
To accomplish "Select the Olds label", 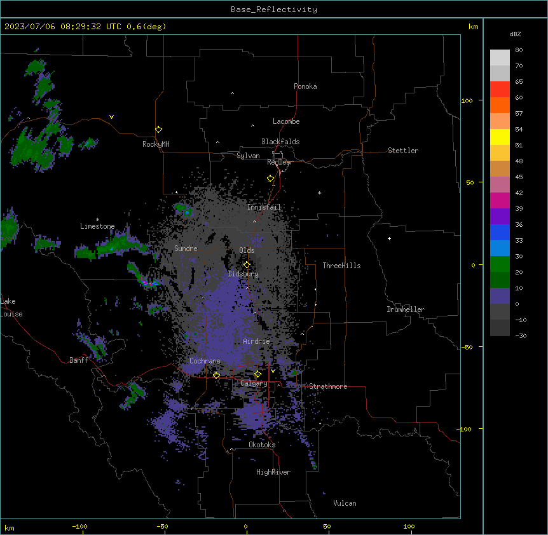I will (247, 250).
